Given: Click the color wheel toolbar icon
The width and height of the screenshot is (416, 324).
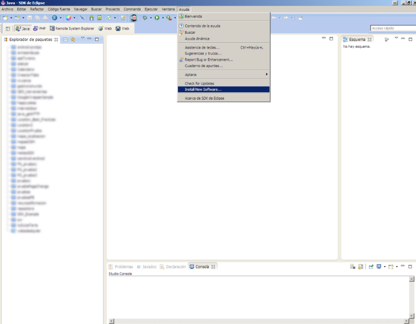Looking at the screenshot, I should (68, 18).
